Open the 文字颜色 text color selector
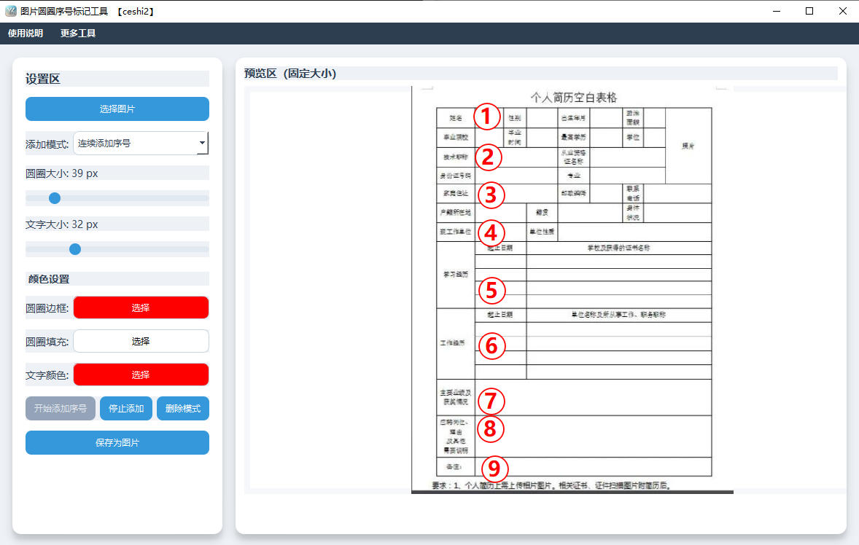 (x=140, y=374)
